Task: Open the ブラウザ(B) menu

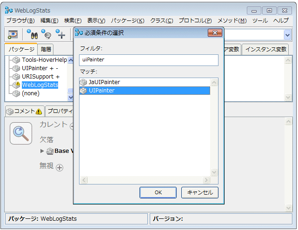Action: (x=20, y=20)
